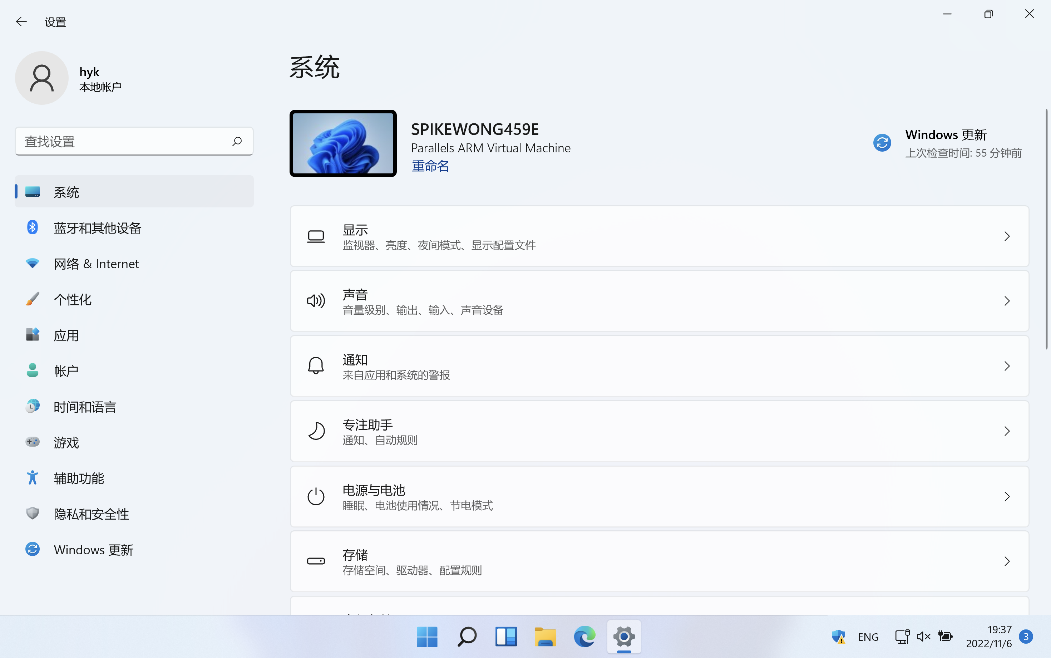Click the 应用 apps icon in sidebar
This screenshot has height=658, width=1051.
pyautogui.click(x=33, y=335)
